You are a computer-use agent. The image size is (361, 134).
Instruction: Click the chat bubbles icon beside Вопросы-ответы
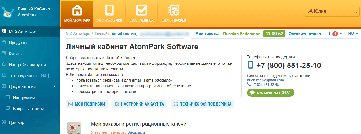8,108
